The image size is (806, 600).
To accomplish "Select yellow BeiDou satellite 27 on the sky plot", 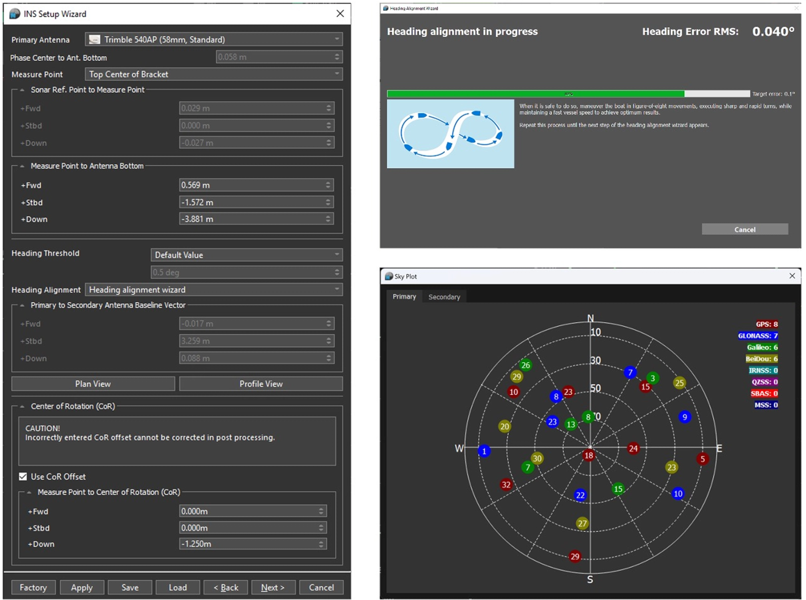I will [x=582, y=523].
